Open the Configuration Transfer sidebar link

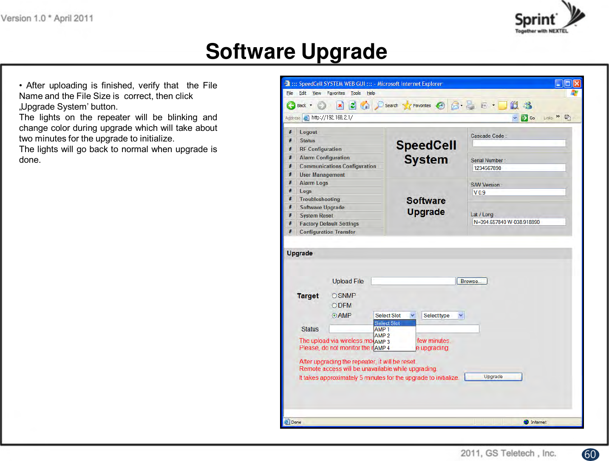pos(327,232)
